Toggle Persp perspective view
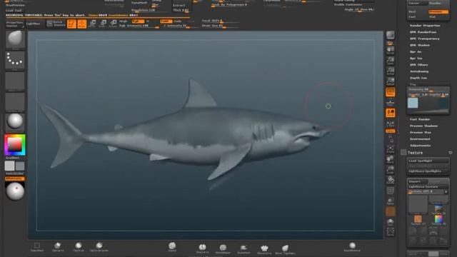This screenshot has width=457, height=257. (x=391, y=92)
